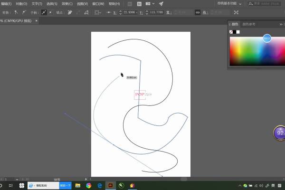Screen dimensions: 285x190
Task: Switch to the 颜色 panel tab
Action: (234, 24)
